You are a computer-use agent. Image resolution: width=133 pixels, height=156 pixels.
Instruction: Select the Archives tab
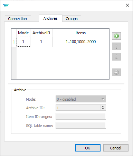pos(50,18)
